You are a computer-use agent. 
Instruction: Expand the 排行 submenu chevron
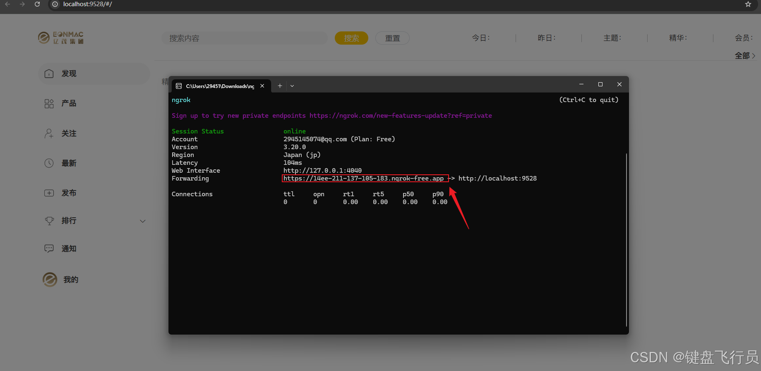pos(143,221)
